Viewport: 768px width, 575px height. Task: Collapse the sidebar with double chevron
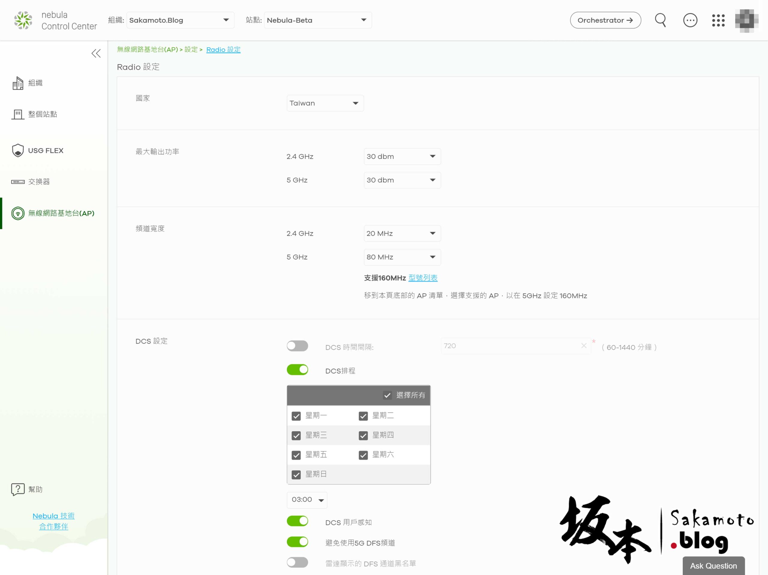tap(96, 53)
